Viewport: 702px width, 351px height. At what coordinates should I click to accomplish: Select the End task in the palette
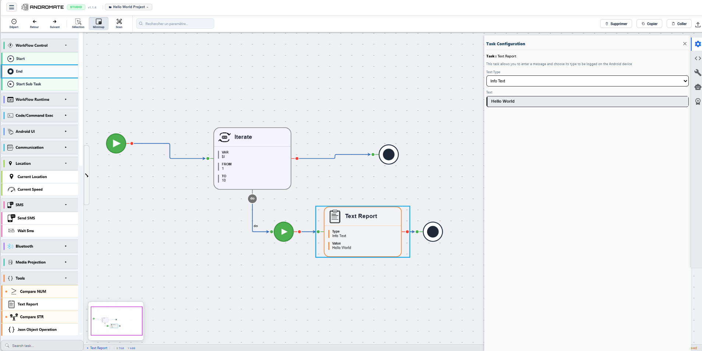40,71
